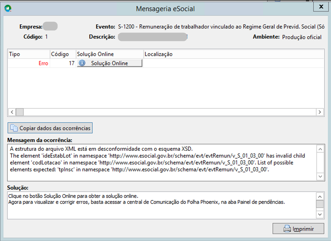The width and height of the screenshot is (331, 241).
Task: Open Solução Online for error 17
Action: [x=110, y=63]
